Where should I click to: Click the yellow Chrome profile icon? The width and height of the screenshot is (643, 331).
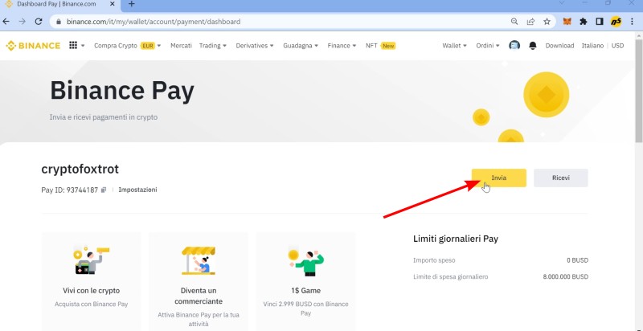pyautogui.click(x=616, y=22)
